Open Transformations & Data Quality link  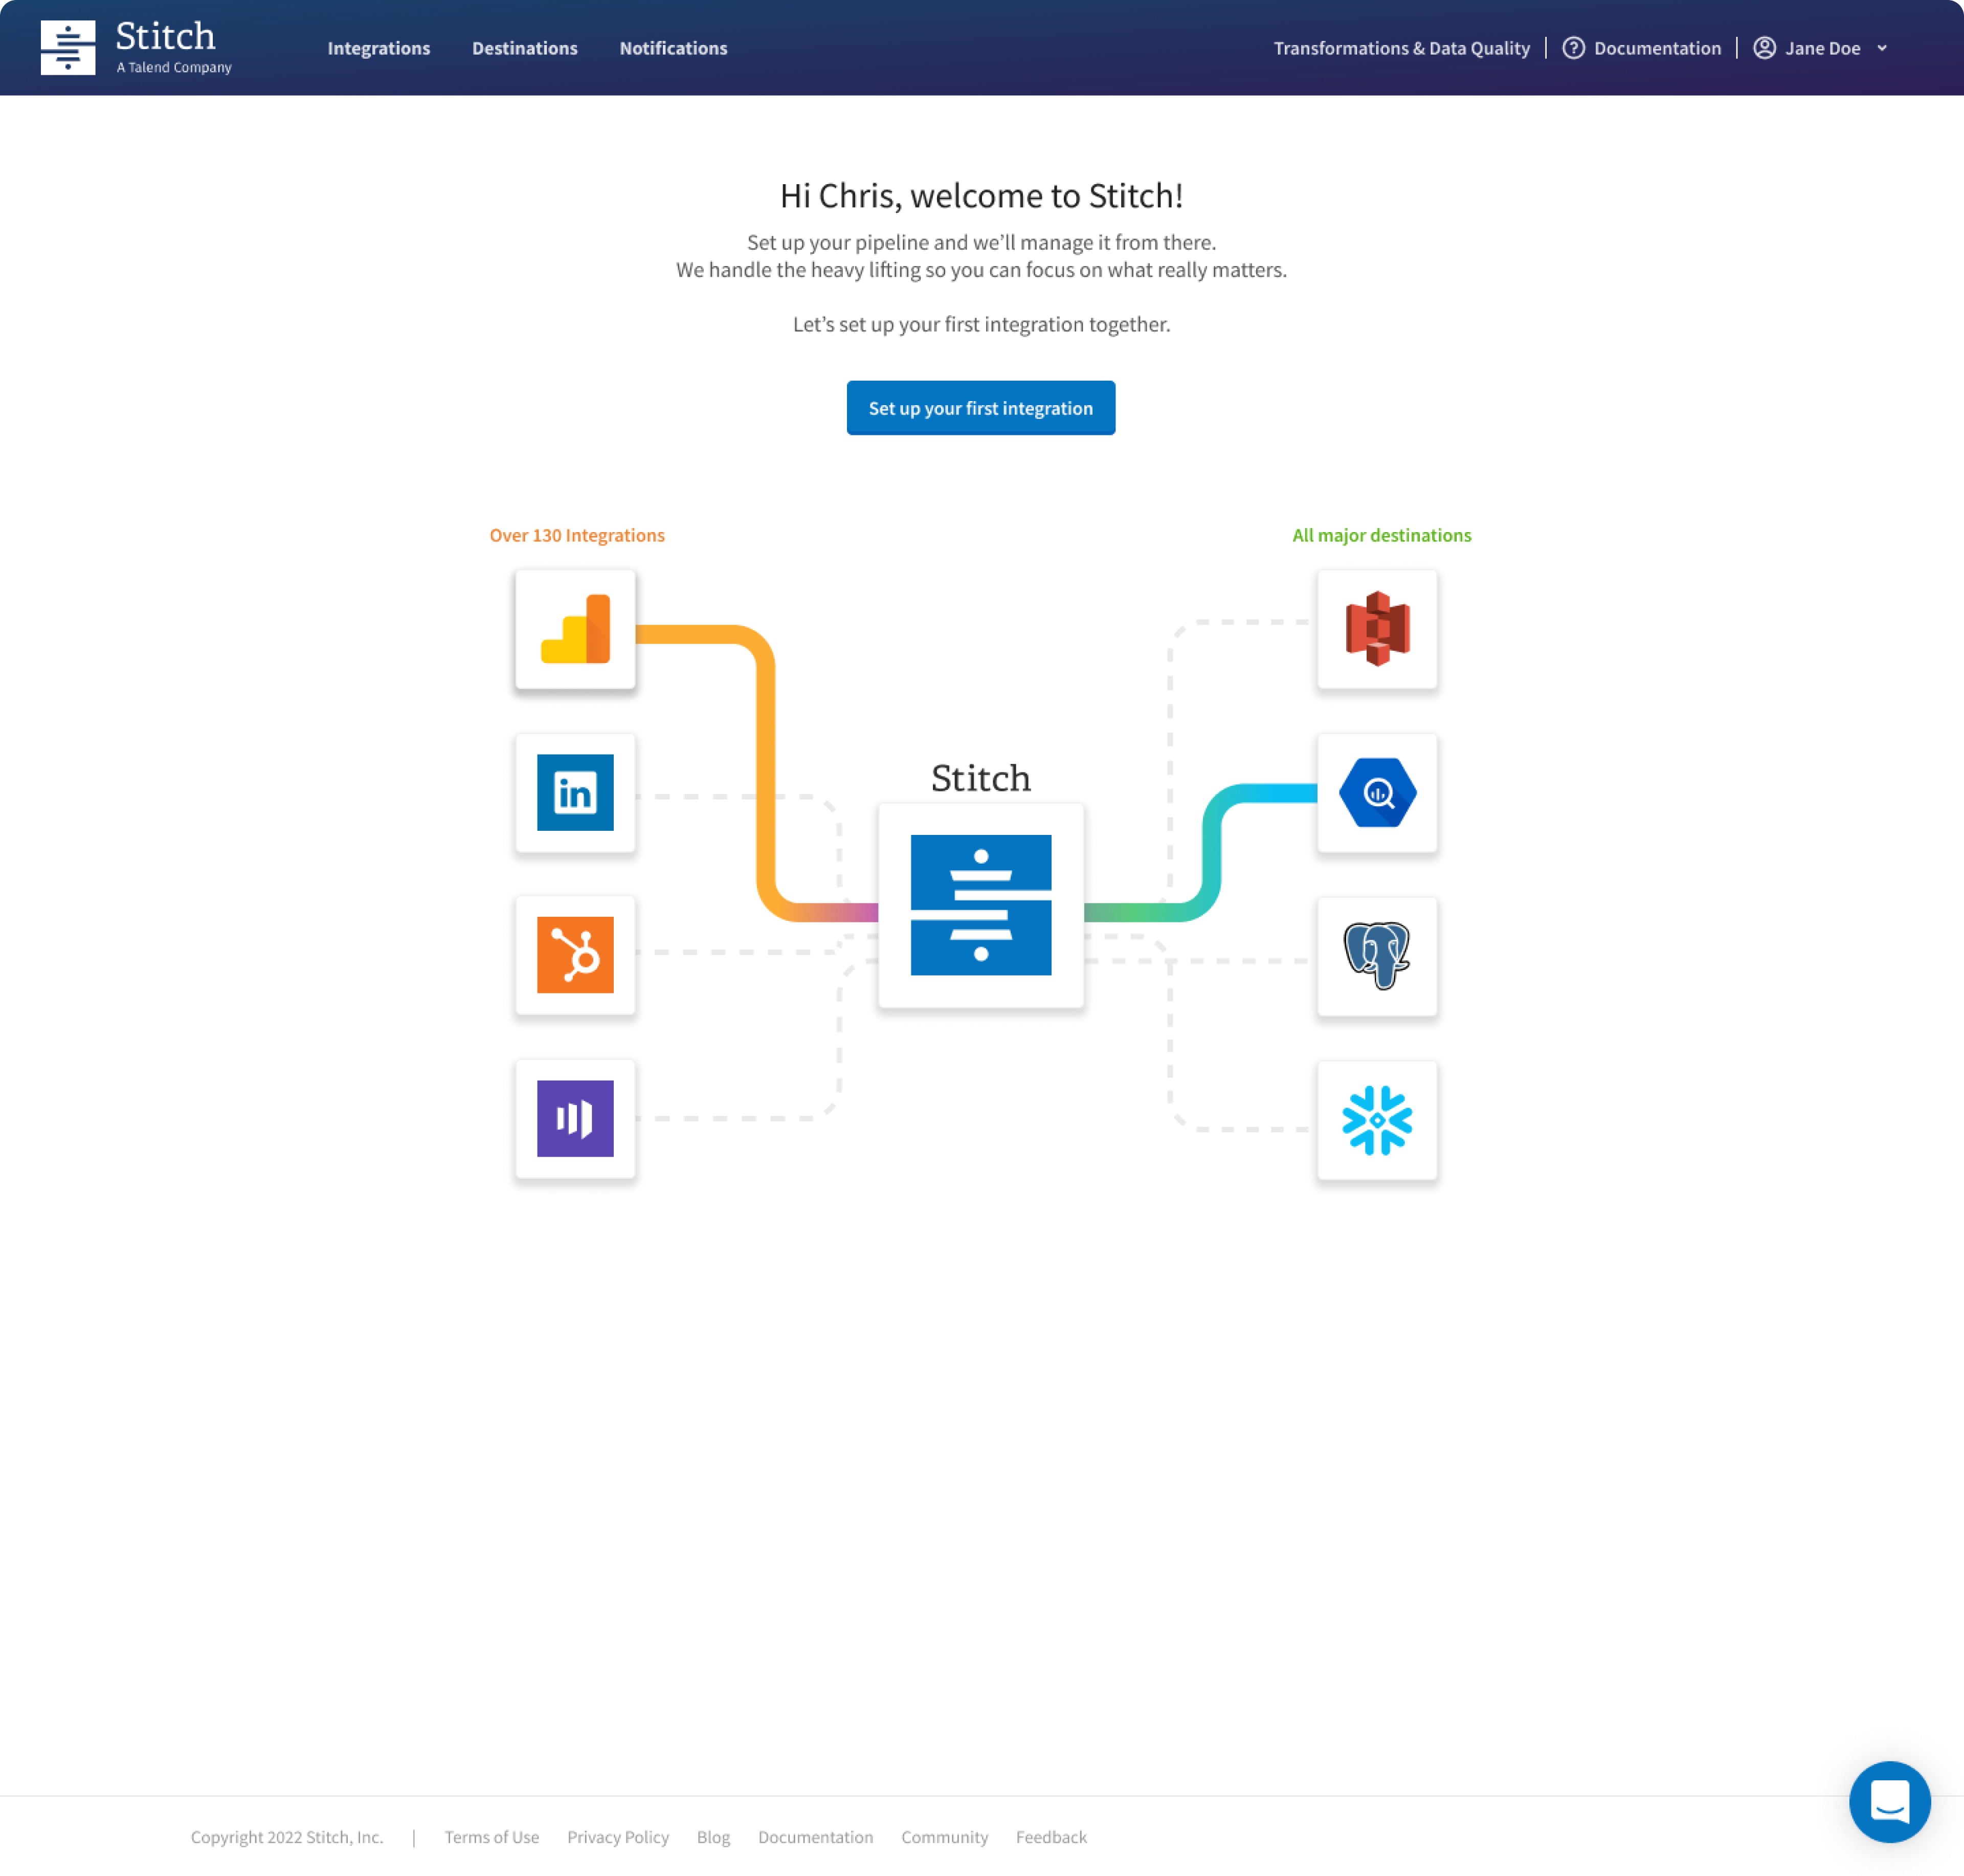click(x=1400, y=48)
